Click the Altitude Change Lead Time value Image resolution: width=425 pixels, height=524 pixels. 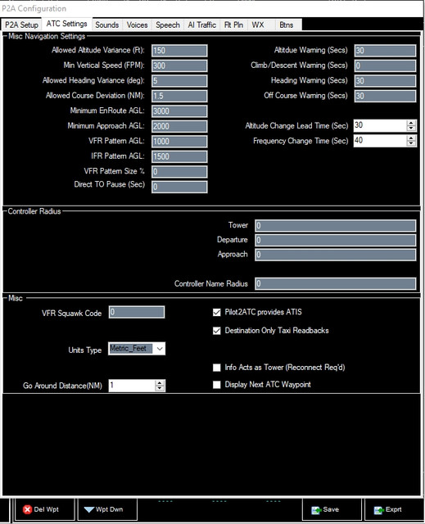coord(380,125)
